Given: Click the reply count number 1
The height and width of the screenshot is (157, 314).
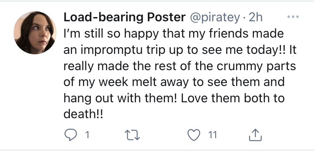Looking at the screenshot, I should (x=87, y=135).
